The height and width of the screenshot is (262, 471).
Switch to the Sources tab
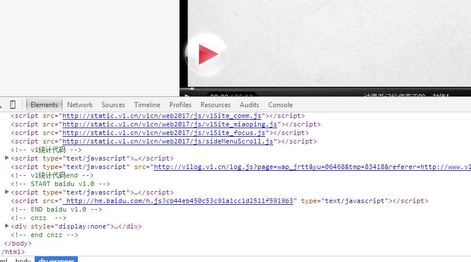(x=113, y=104)
